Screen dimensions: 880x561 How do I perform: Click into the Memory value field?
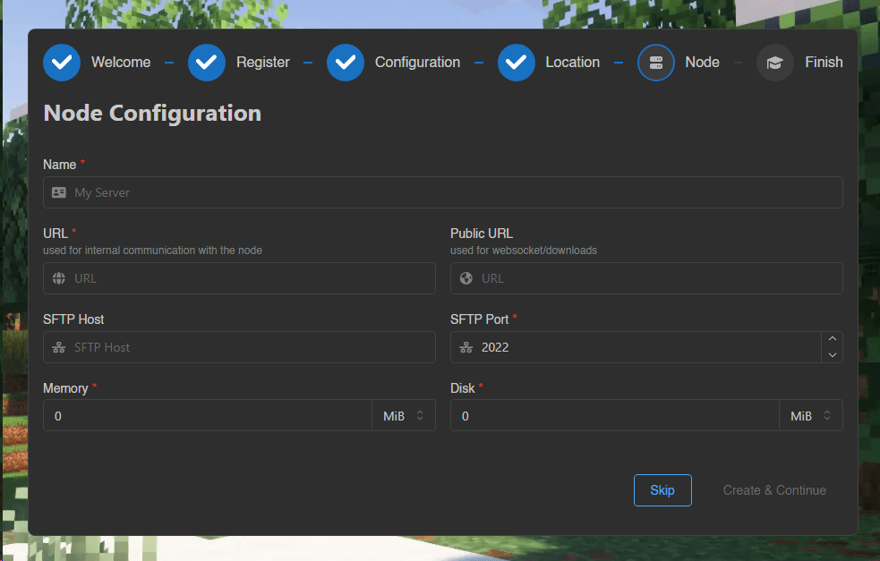(208, 416)
